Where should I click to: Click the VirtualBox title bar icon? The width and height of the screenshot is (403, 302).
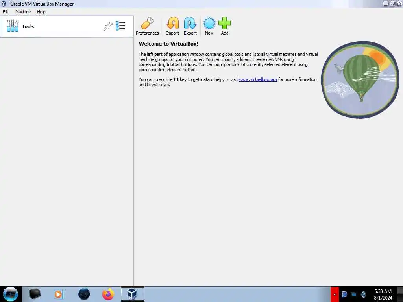click(4, 4)
